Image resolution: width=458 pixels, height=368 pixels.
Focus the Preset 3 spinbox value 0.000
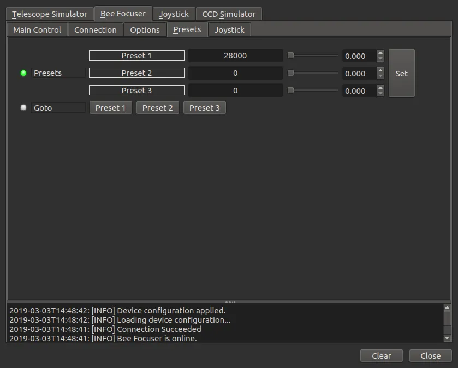pos(360,91)
